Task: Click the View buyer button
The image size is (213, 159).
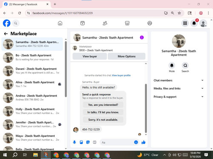Action: pos(89,56)
